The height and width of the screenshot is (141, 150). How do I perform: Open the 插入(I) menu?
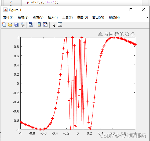(x=53, y=17)
